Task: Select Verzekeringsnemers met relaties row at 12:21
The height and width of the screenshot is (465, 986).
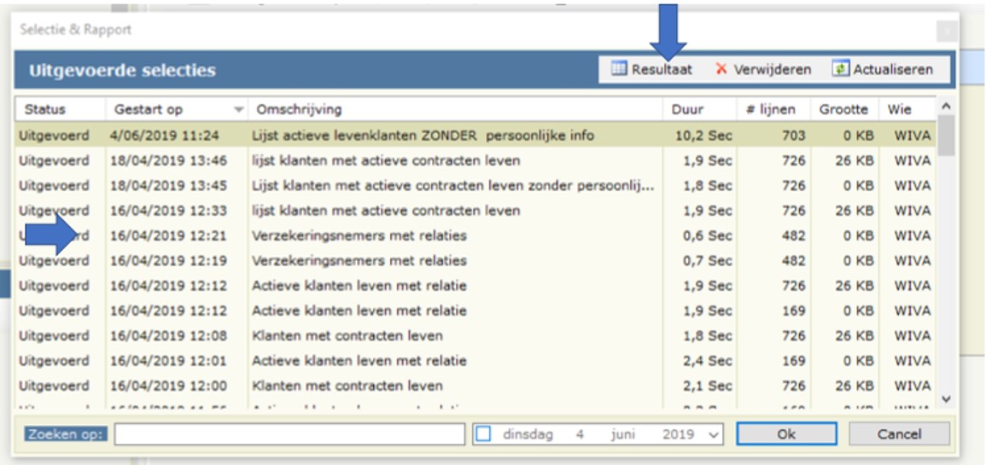Action: click(359, 235)
